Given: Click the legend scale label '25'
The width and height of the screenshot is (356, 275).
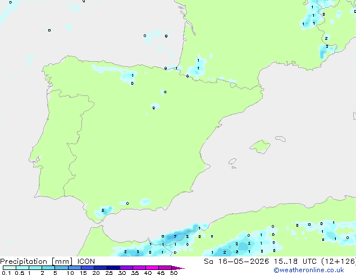Looking at the screenshot, I should (x=109, y=273).
